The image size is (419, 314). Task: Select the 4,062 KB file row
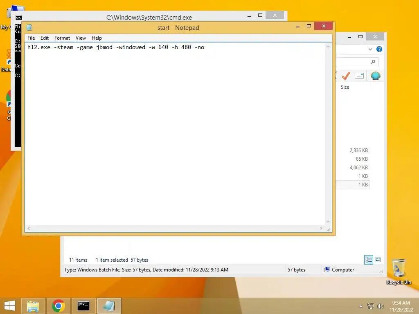[352, 167]
